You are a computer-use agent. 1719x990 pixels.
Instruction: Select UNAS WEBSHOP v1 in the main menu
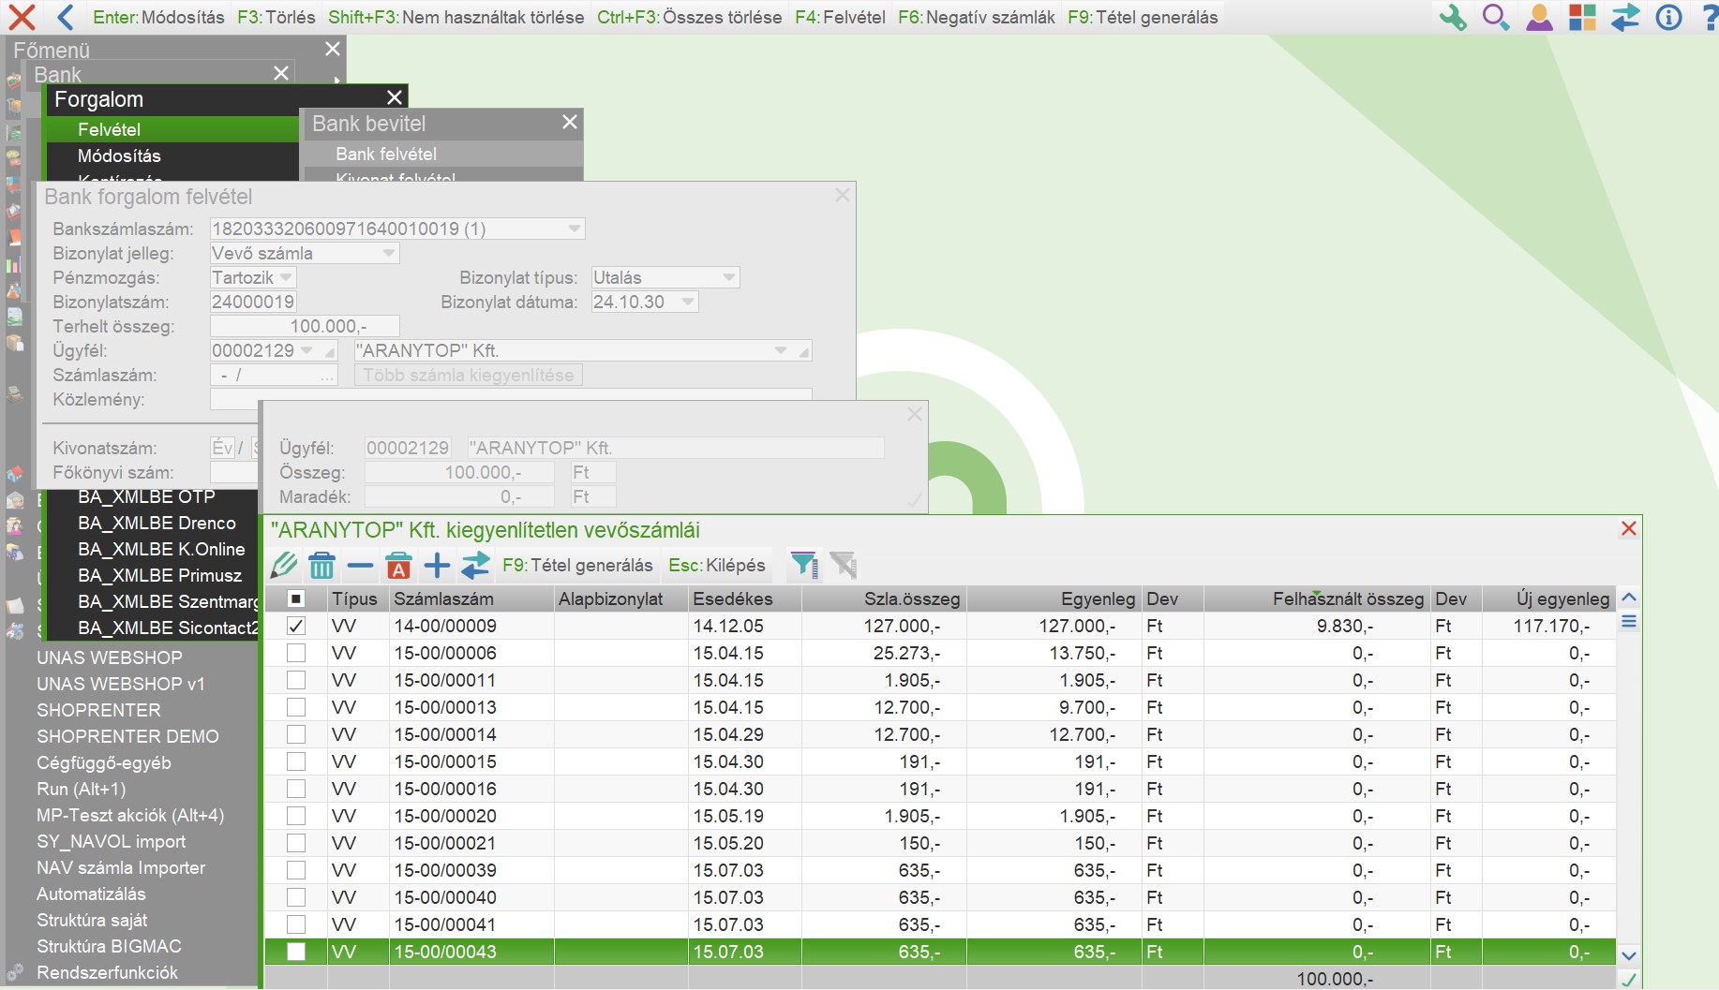coord(120,684)
